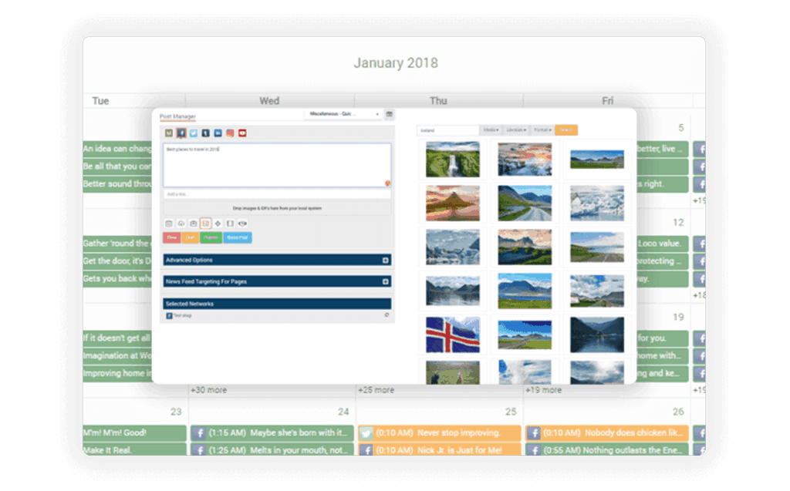Select the LinkedIn network icon
The image size is (790, 491).
click(x=217, y=133)
